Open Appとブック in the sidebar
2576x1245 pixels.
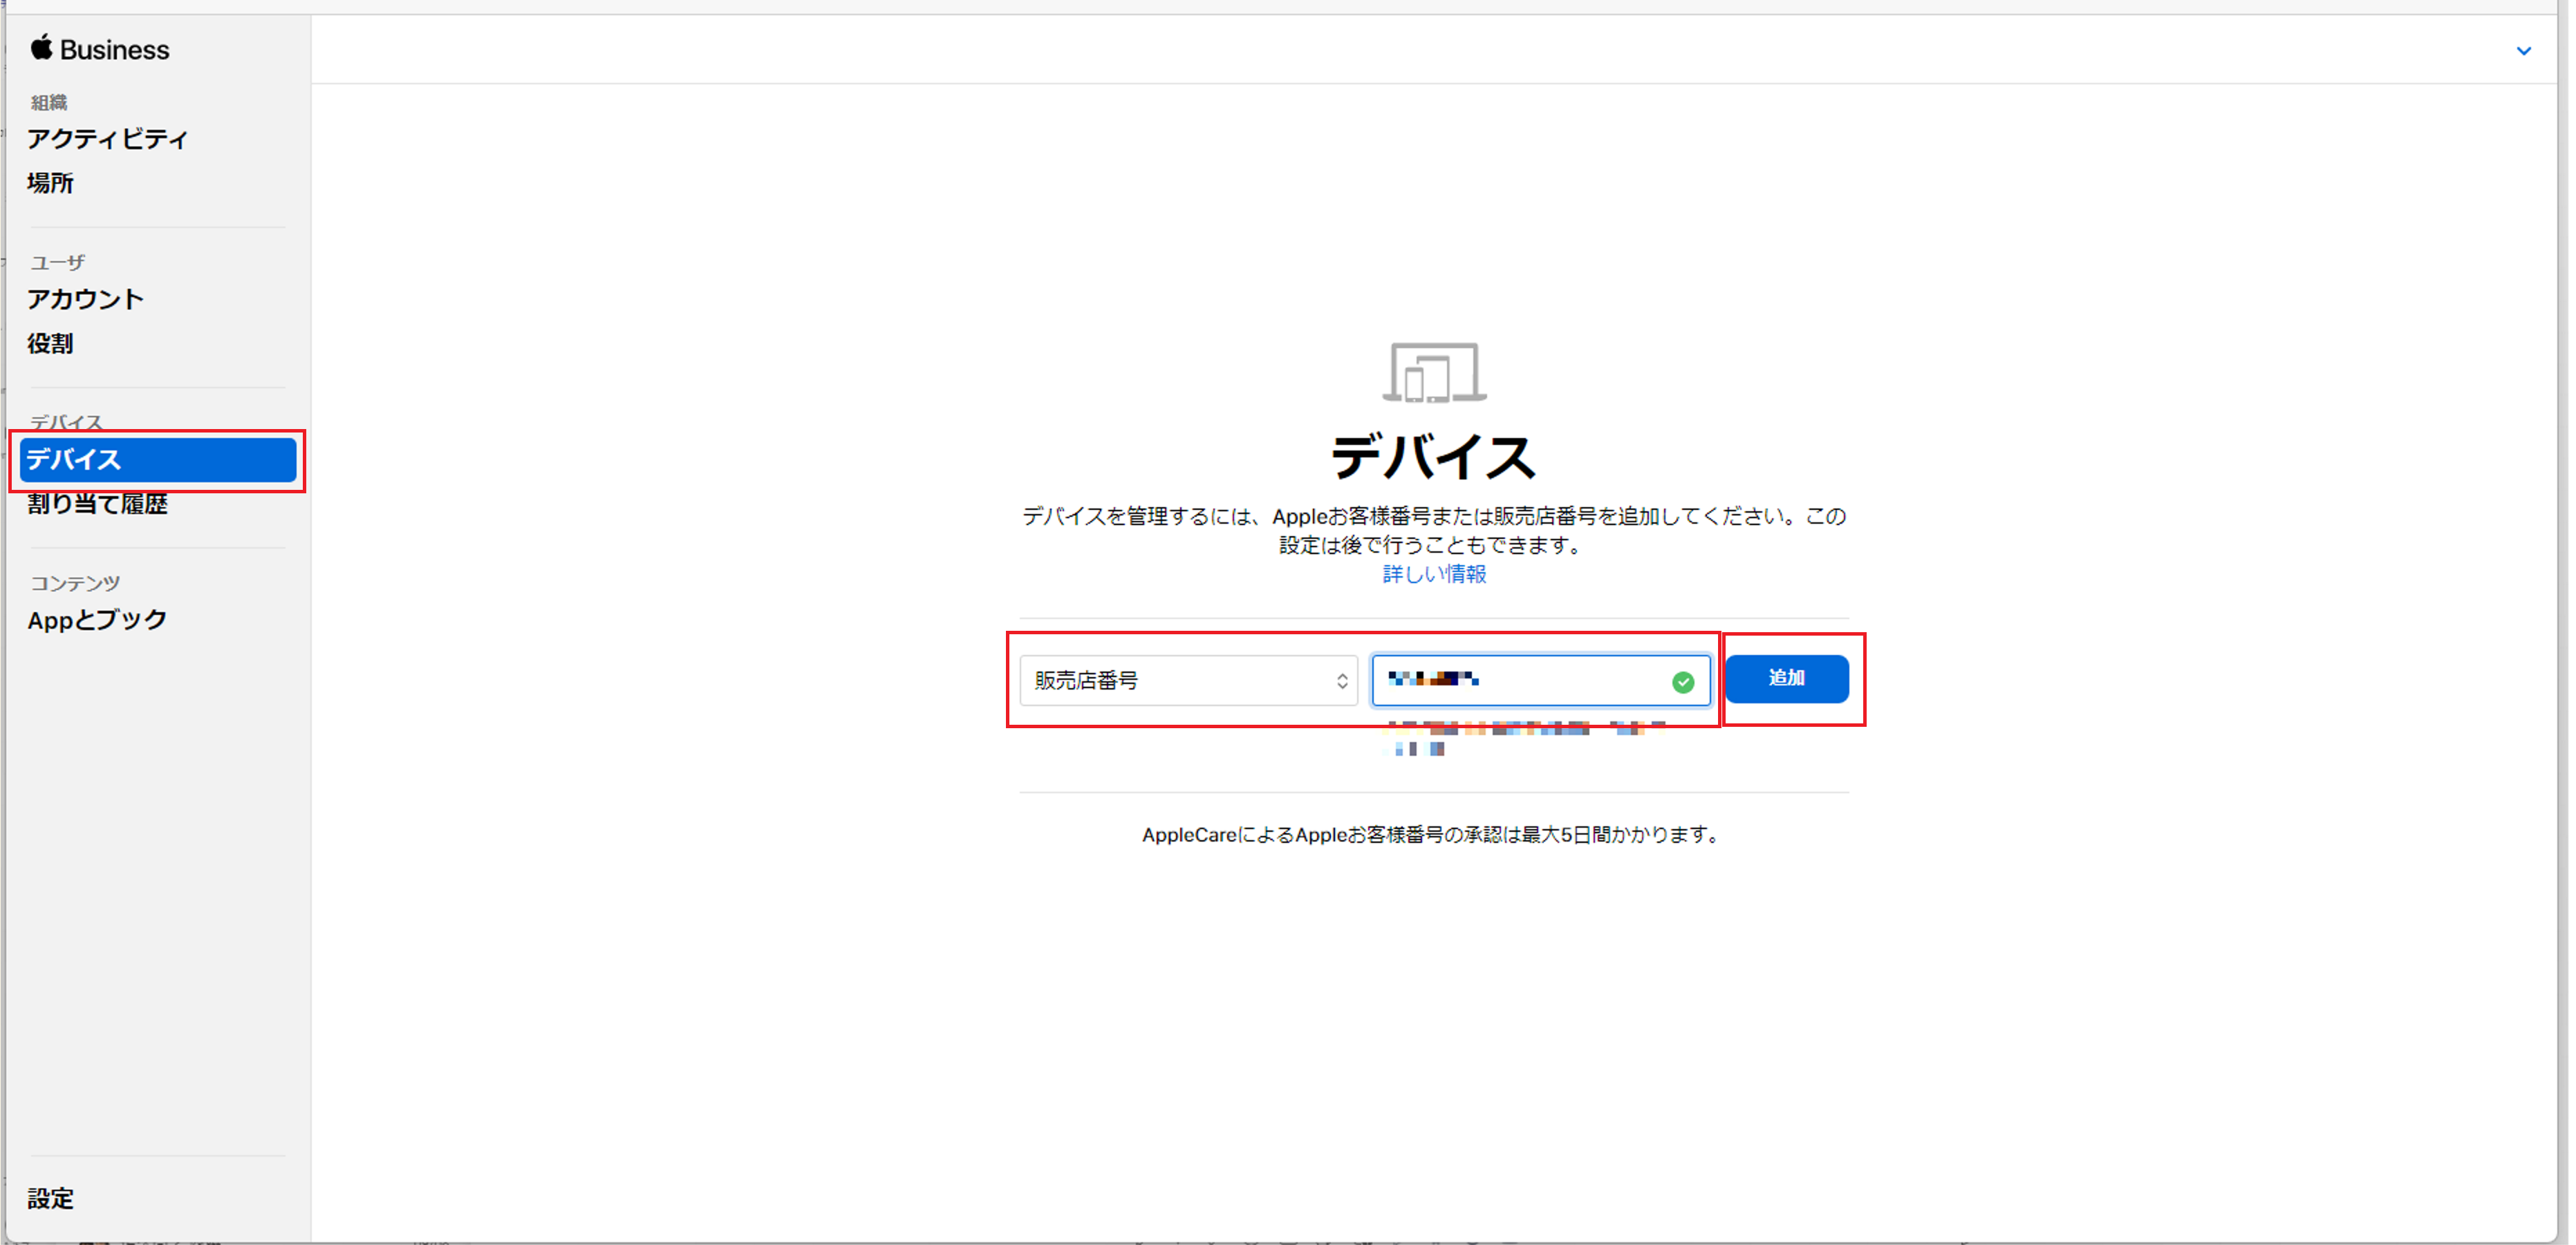point(97,620)
